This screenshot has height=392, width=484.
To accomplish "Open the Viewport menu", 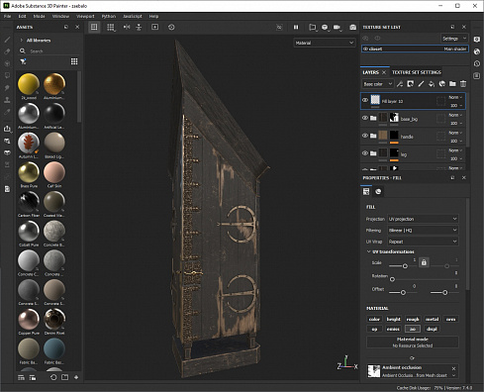I will 85,16.
